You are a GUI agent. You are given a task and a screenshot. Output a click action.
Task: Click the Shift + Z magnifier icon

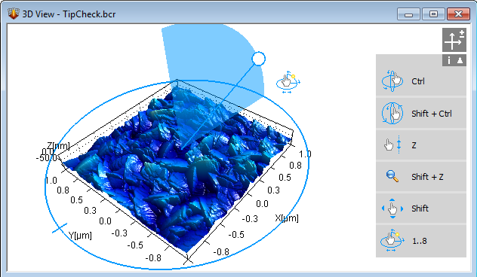click(392, 176)
